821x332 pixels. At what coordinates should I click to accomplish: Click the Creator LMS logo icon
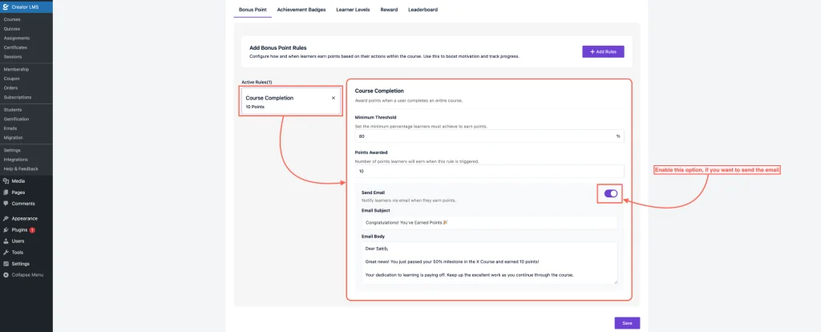point(6,6)
